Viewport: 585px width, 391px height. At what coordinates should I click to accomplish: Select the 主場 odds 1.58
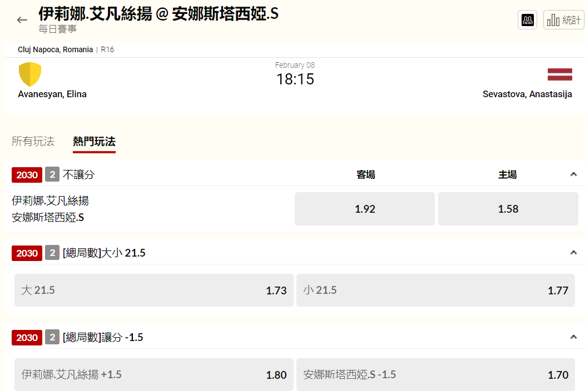[508, 209]
